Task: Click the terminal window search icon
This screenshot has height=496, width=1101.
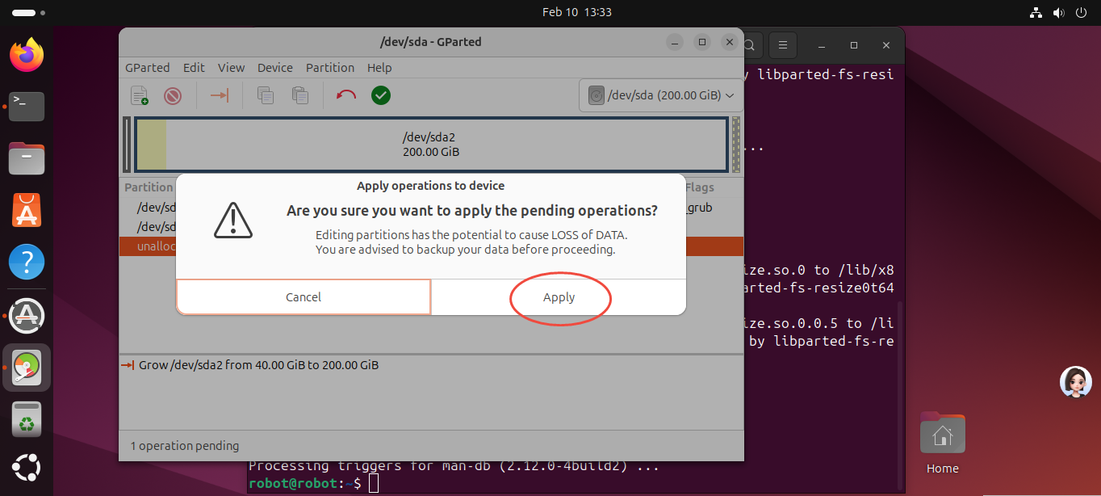Action: click(x=750, y=44)
